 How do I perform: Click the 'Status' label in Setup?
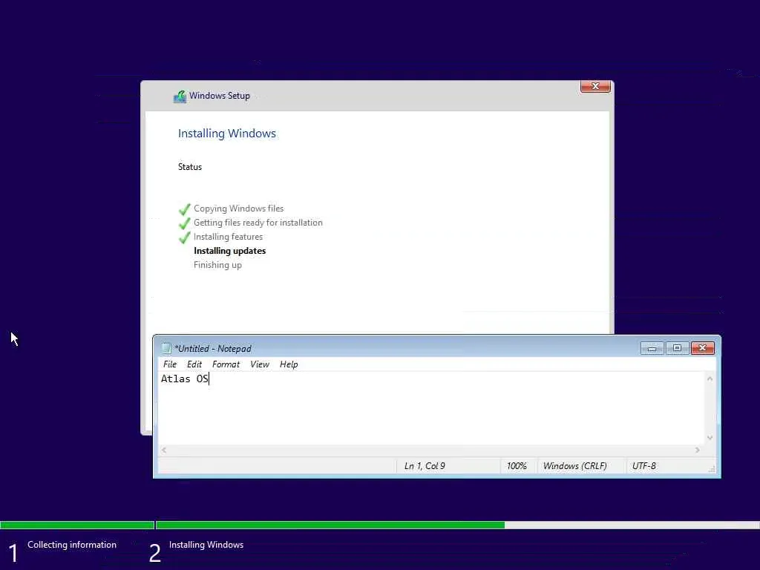(189, 167)
